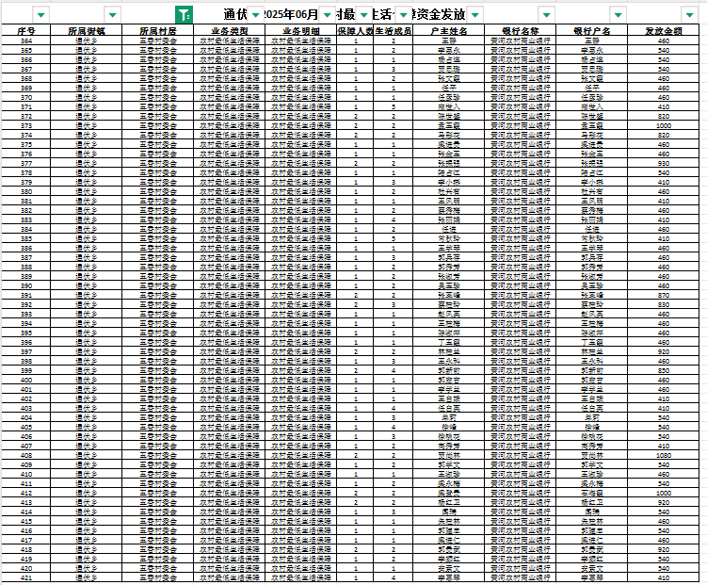Select the serial number 421 cell
Viewport: 707px width, 585px height.
pyautogui.click(x=26, y=577)
